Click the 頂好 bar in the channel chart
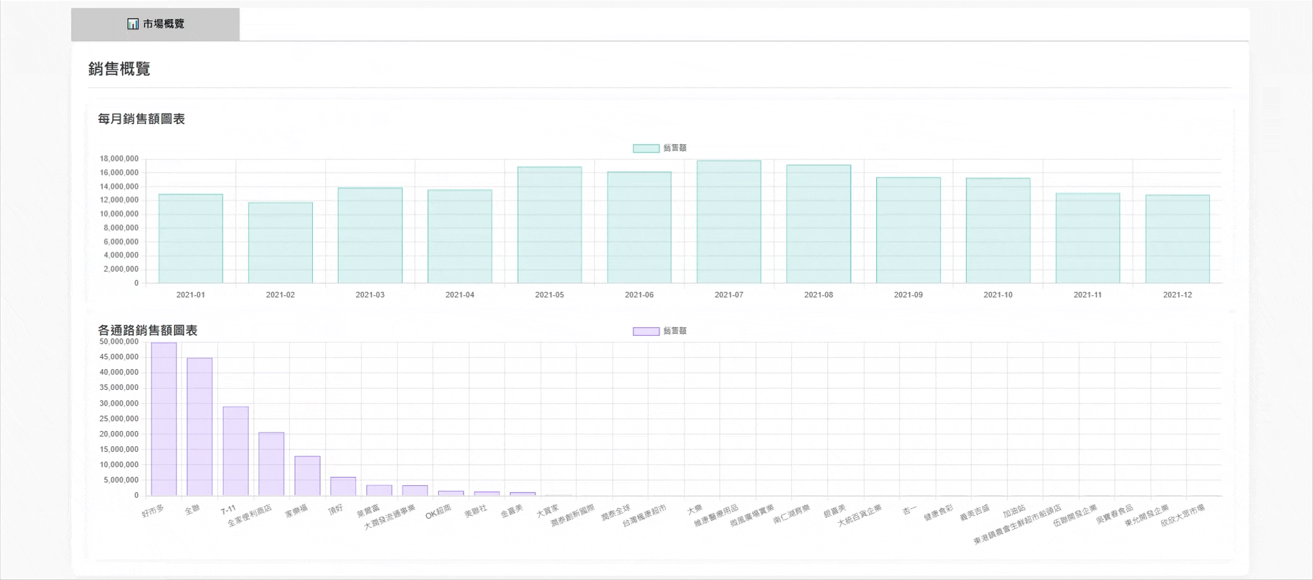The height and width of the screenshot is (580, 1313). pyautogui.click(x=343, y=486)
